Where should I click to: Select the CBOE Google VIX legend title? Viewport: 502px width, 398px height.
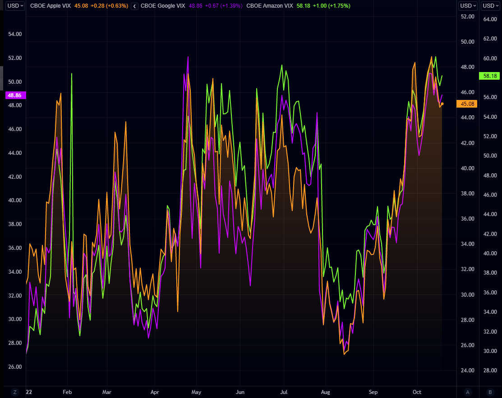point(163,6)
